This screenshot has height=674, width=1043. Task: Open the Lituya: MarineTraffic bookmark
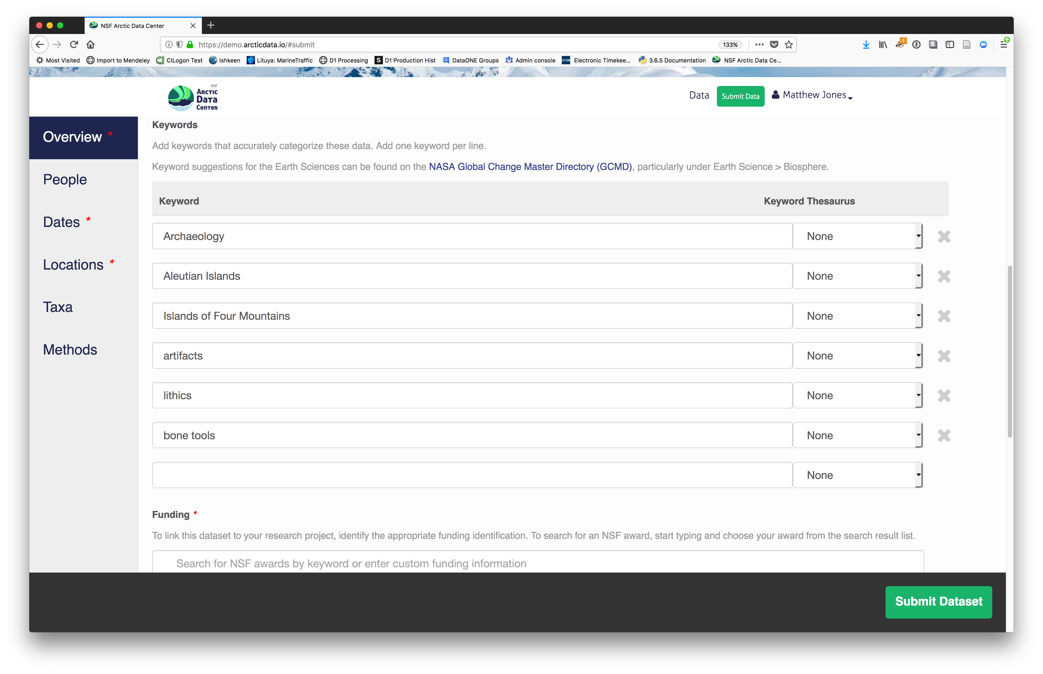pos(279,60)
